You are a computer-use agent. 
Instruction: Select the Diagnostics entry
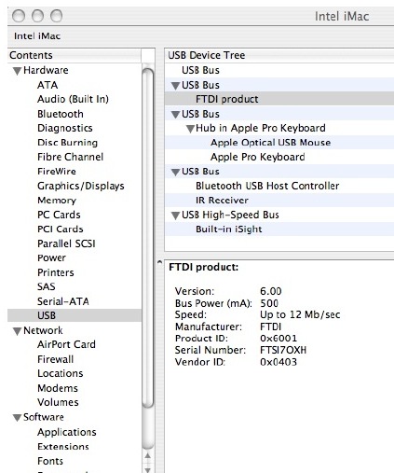[x=65, y=128]
